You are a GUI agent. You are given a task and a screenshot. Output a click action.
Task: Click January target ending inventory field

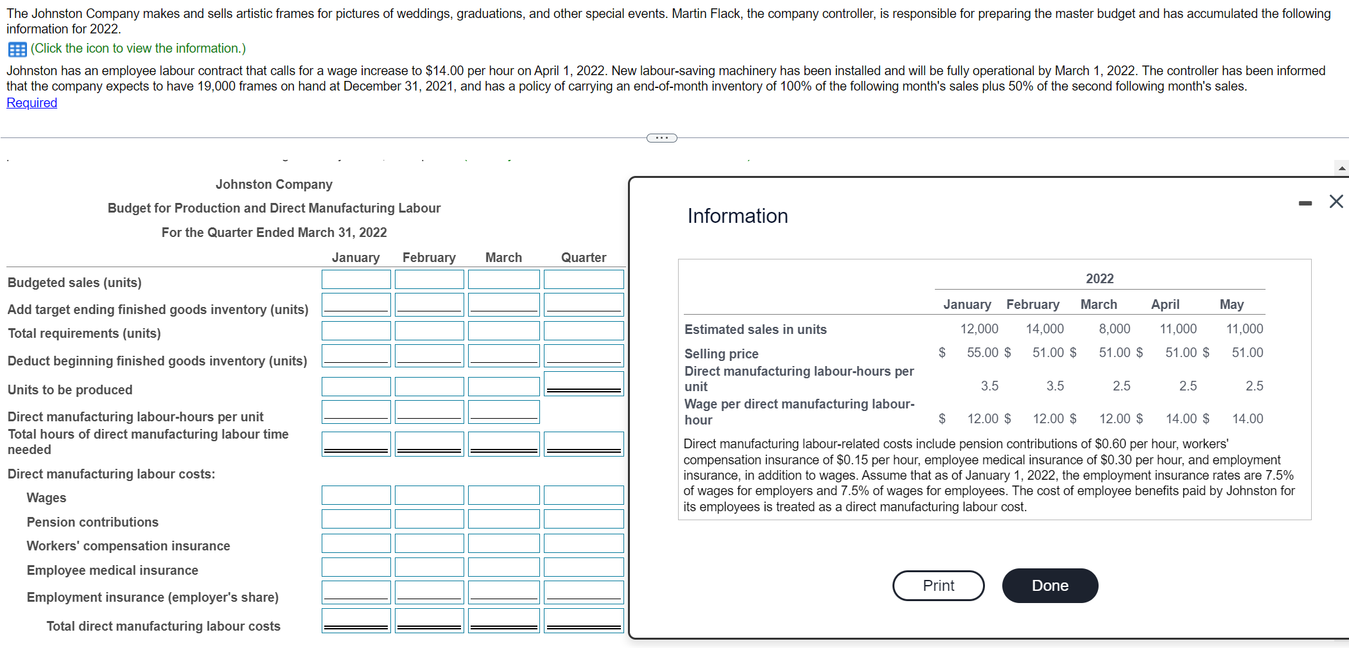tap(356, 305)
